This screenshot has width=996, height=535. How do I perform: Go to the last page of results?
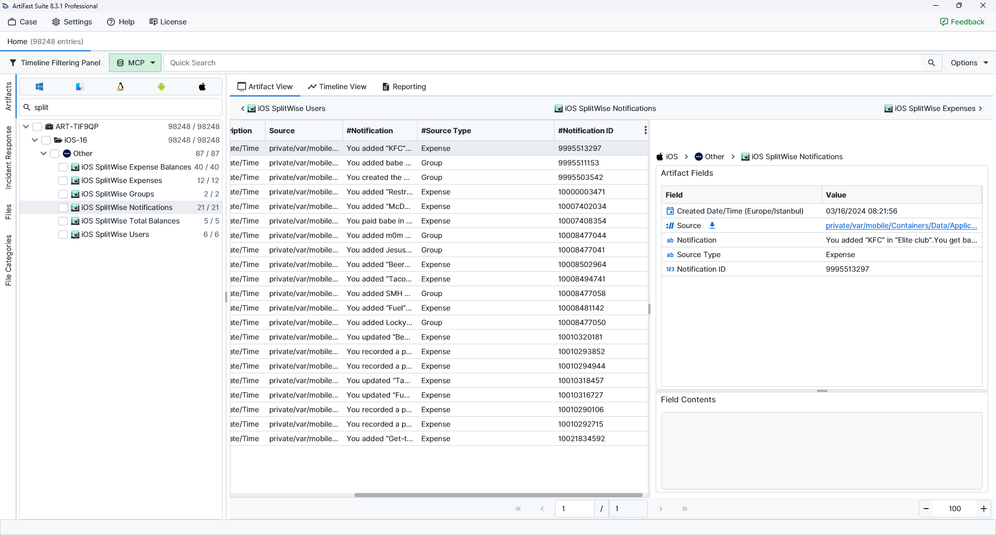click(x=685, y=509)
